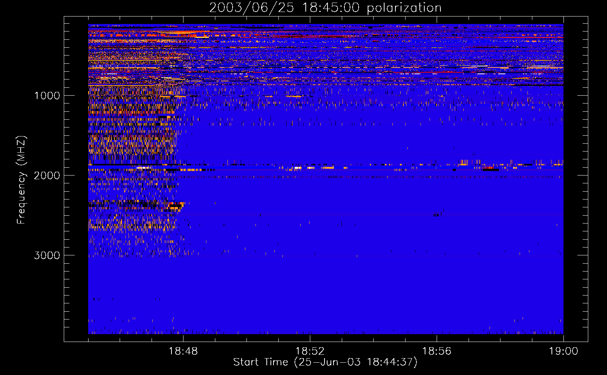Image resolution: width=607 pixels, height=375 pixels.
Task: Click the 3000 frequency tick label
Action: [x=47, y=255]
